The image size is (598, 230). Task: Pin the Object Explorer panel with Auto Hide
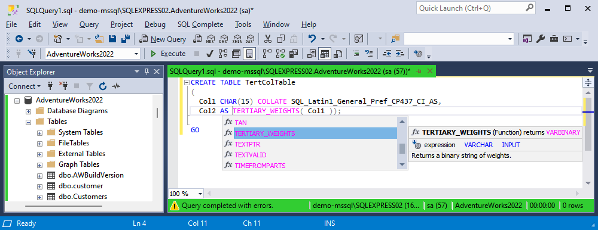(147, 72)
